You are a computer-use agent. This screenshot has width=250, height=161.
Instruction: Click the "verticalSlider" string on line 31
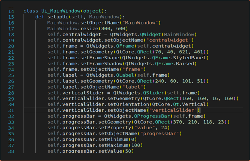(x=173, y=110)
